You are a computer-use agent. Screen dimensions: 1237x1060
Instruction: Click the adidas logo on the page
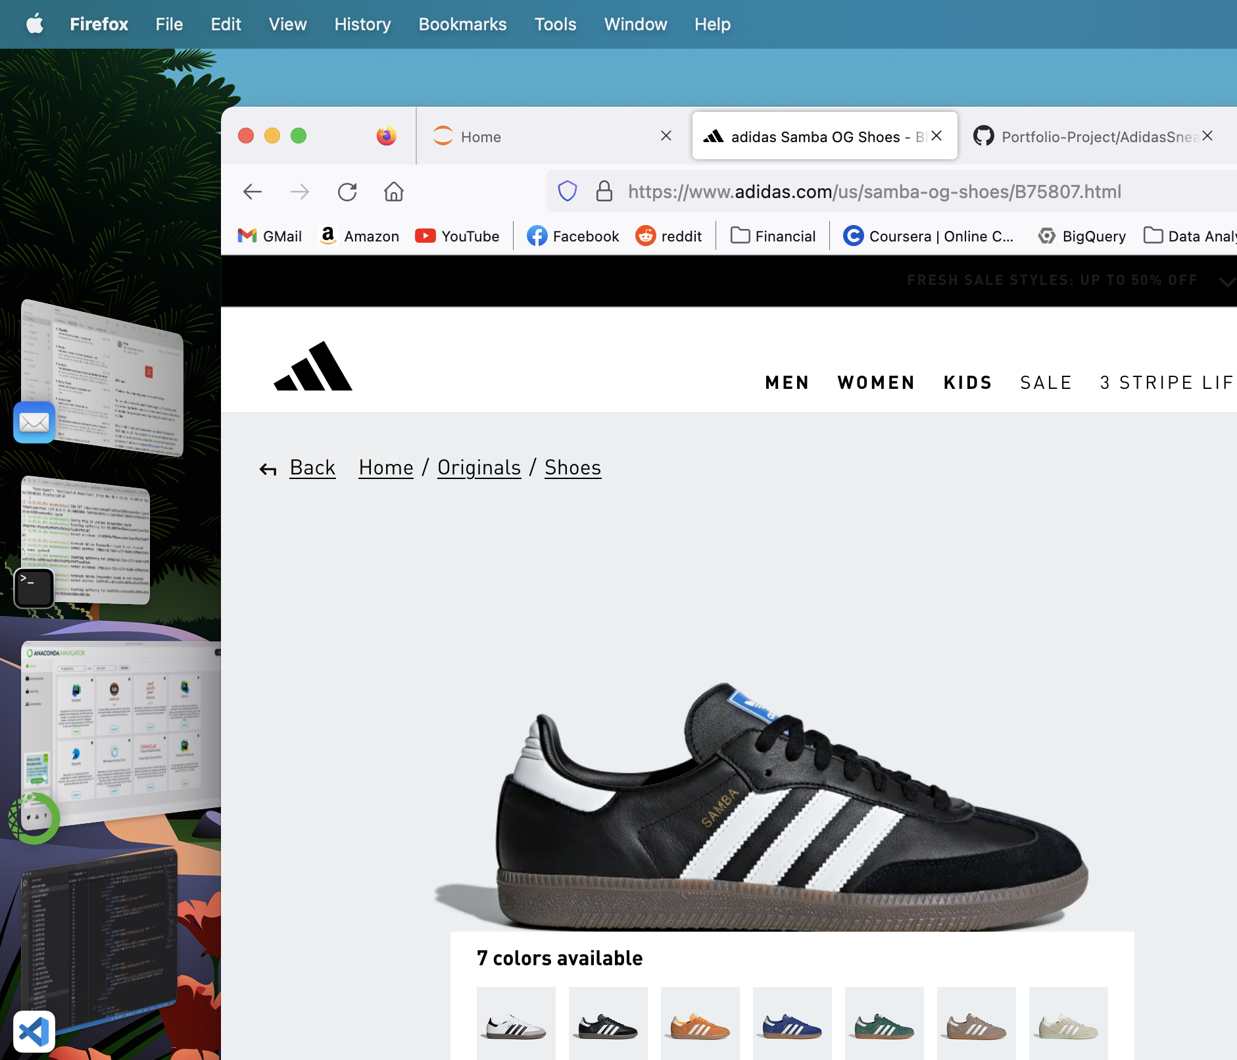coord(313,366)
